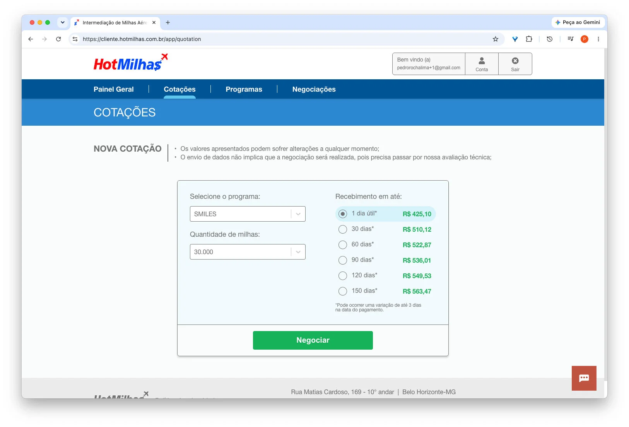Open the Programas menu item
The height and width of the screenshot is (427, 629).
coord(244,89)
